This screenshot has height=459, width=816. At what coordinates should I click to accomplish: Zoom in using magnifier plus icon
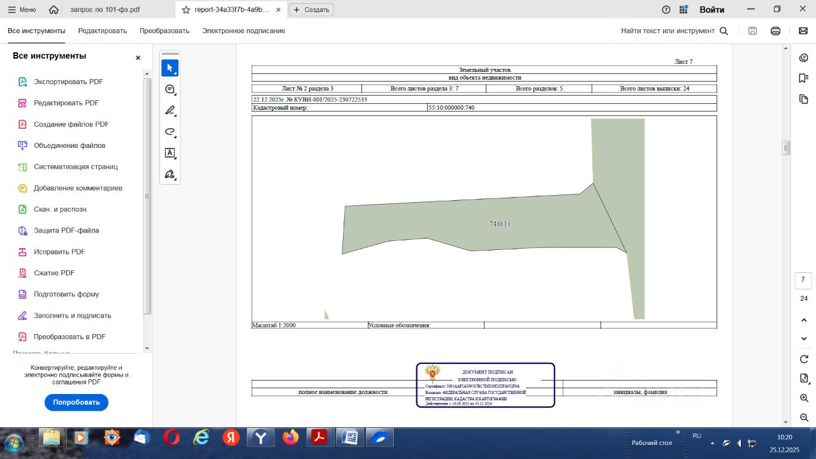(804, 398)
